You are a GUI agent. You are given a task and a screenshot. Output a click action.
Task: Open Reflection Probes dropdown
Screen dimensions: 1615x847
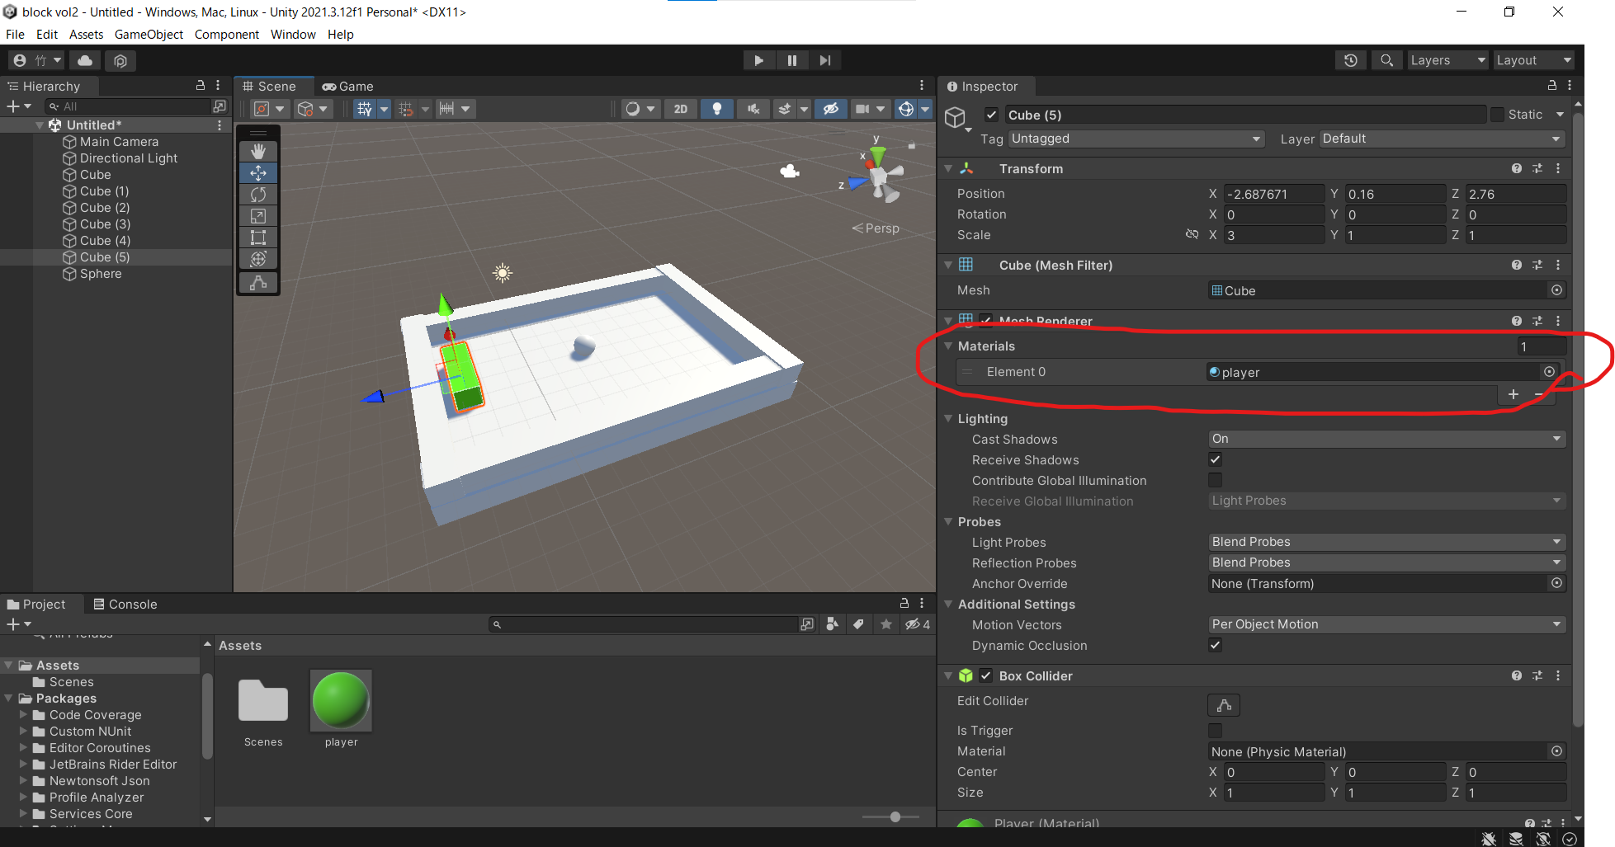(1386, 562)
